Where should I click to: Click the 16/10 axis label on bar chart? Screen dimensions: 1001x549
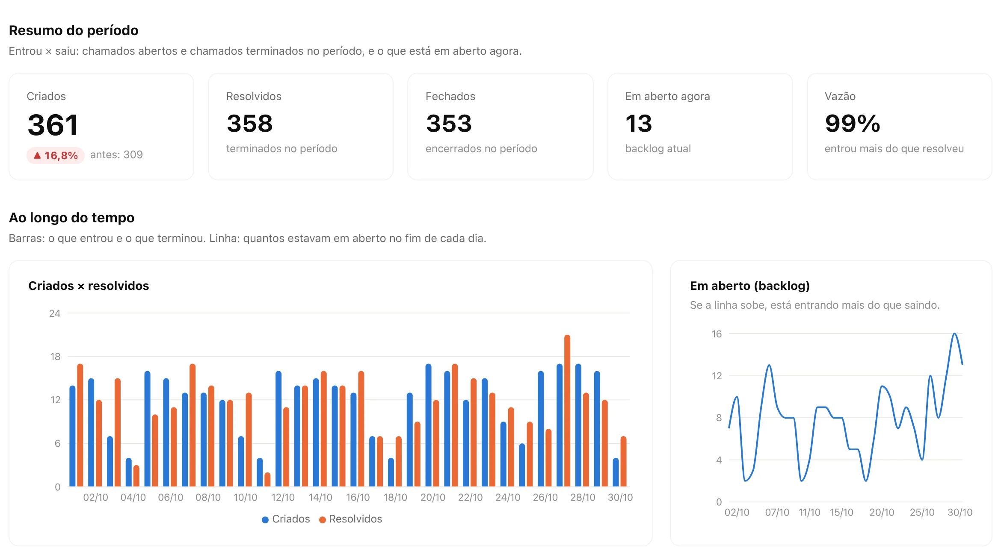358,498
